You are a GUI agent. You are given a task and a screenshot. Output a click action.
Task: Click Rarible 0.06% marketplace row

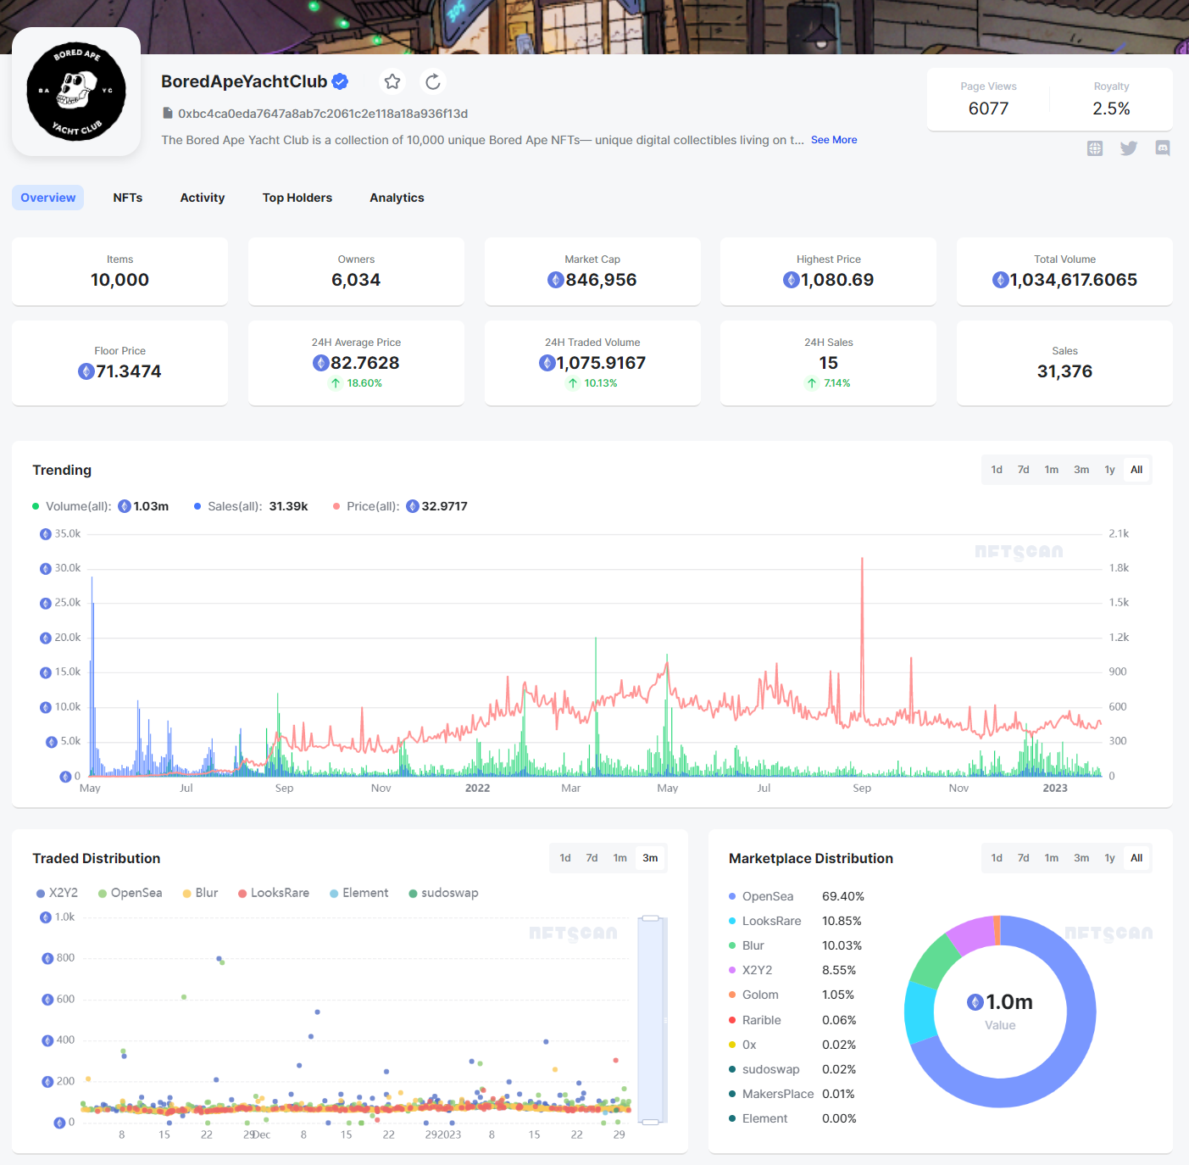point(792,1020)
